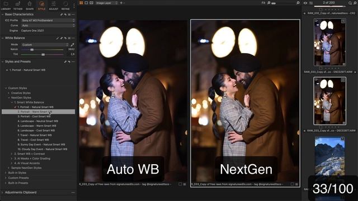Click the Kelvin value 3932

(71, 49)
